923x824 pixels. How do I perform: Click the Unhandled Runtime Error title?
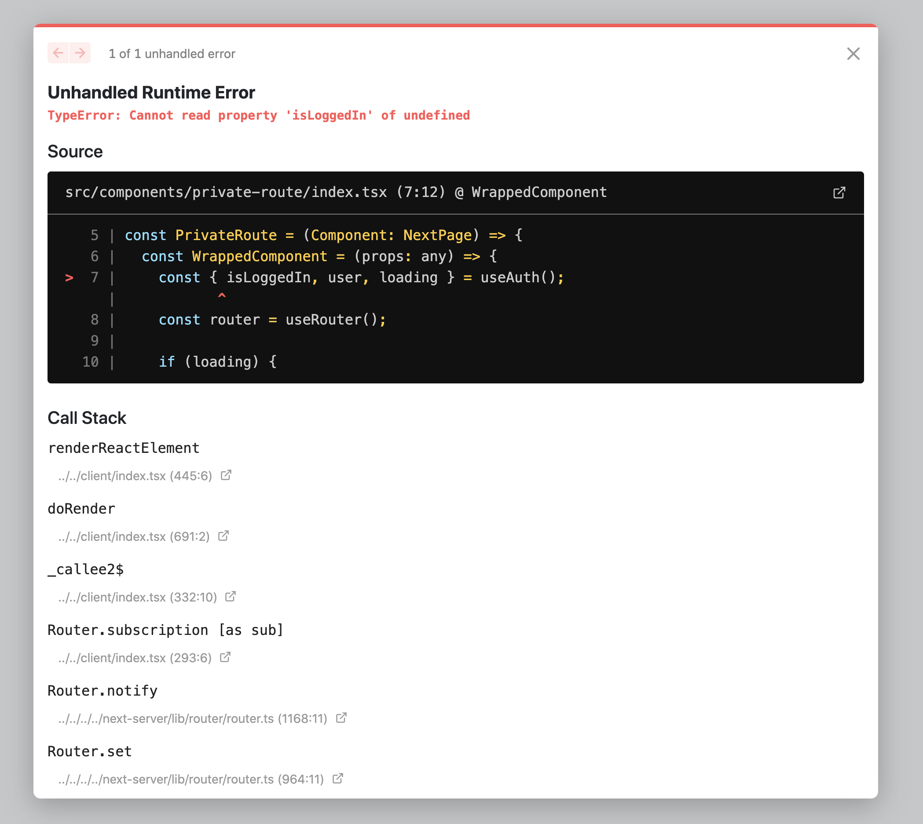pos(151,92)
